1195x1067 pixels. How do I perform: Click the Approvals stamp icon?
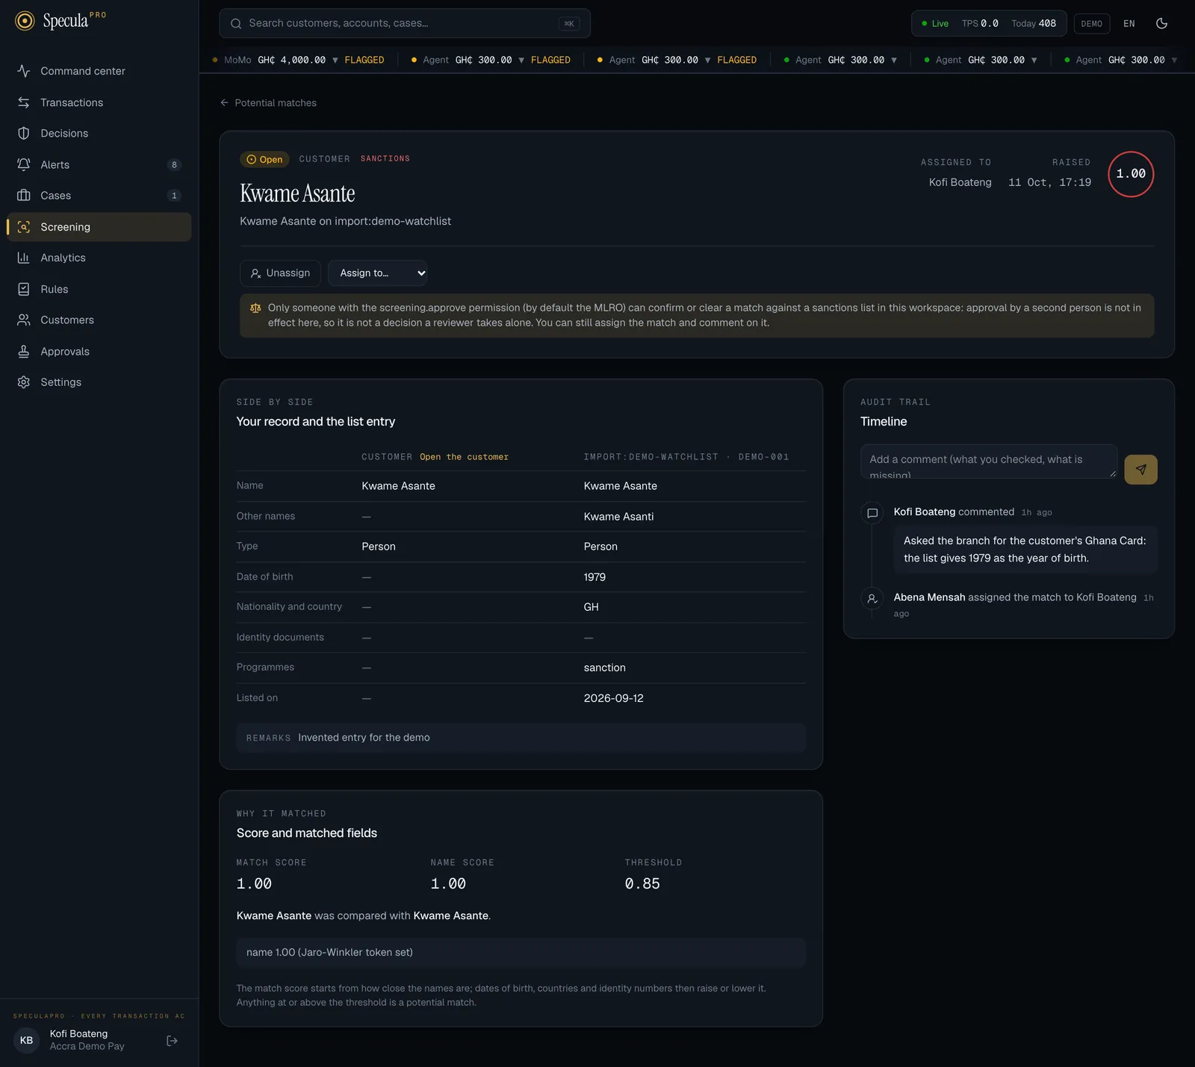coord(24,351)
